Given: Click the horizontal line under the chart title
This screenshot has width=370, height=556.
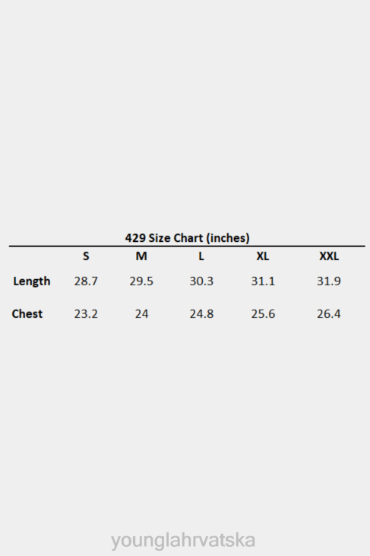Looking at the screenshot, I should coord(187,246).
